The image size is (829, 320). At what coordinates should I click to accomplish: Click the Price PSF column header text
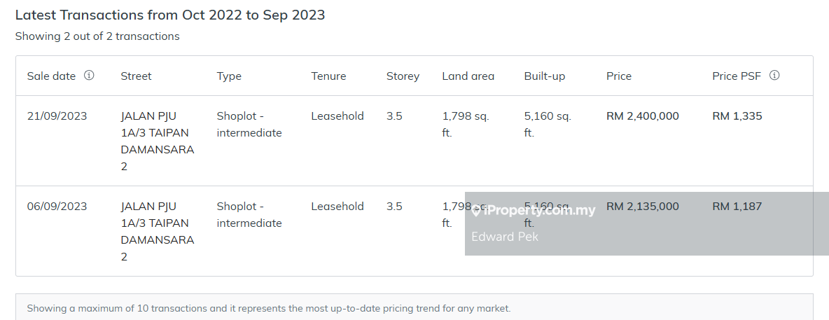pos(736,76)
